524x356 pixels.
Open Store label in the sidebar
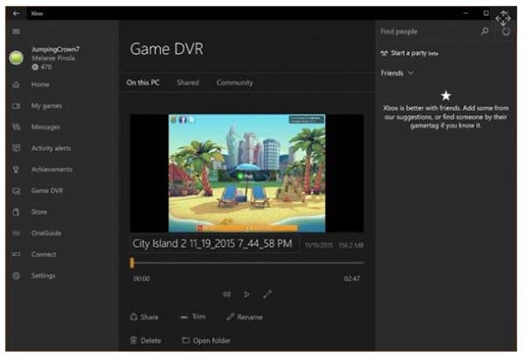[x=39, y=212]
